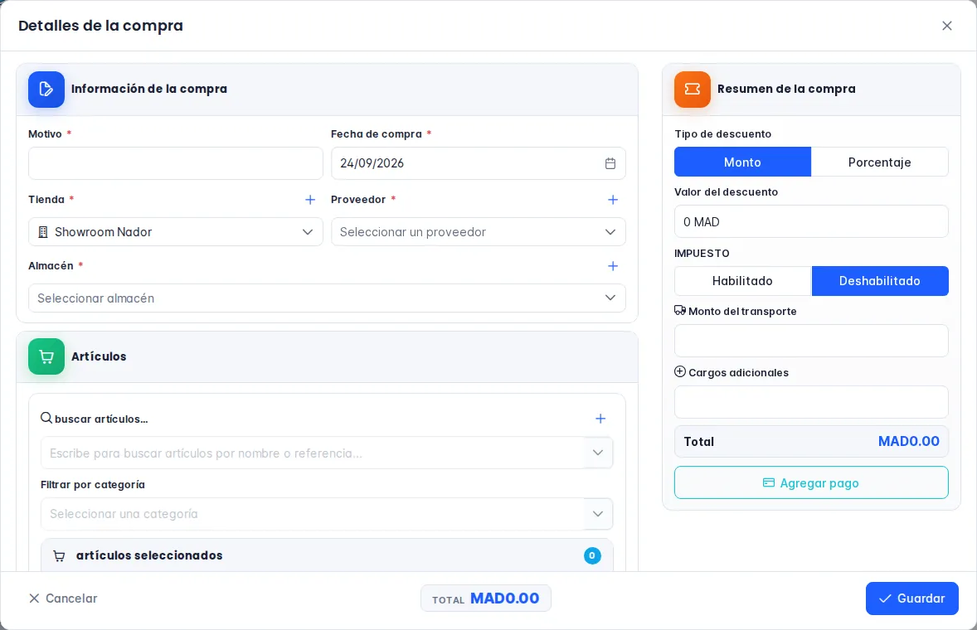
Task: Add a new Proveedor with the plus icon
Action: tap(613, 200)
